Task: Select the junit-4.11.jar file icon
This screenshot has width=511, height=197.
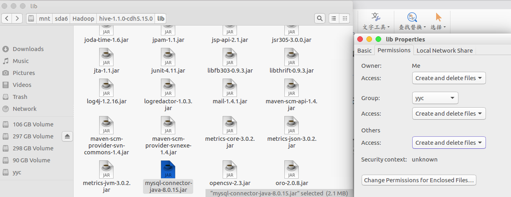Action: (x=168, y=57)
